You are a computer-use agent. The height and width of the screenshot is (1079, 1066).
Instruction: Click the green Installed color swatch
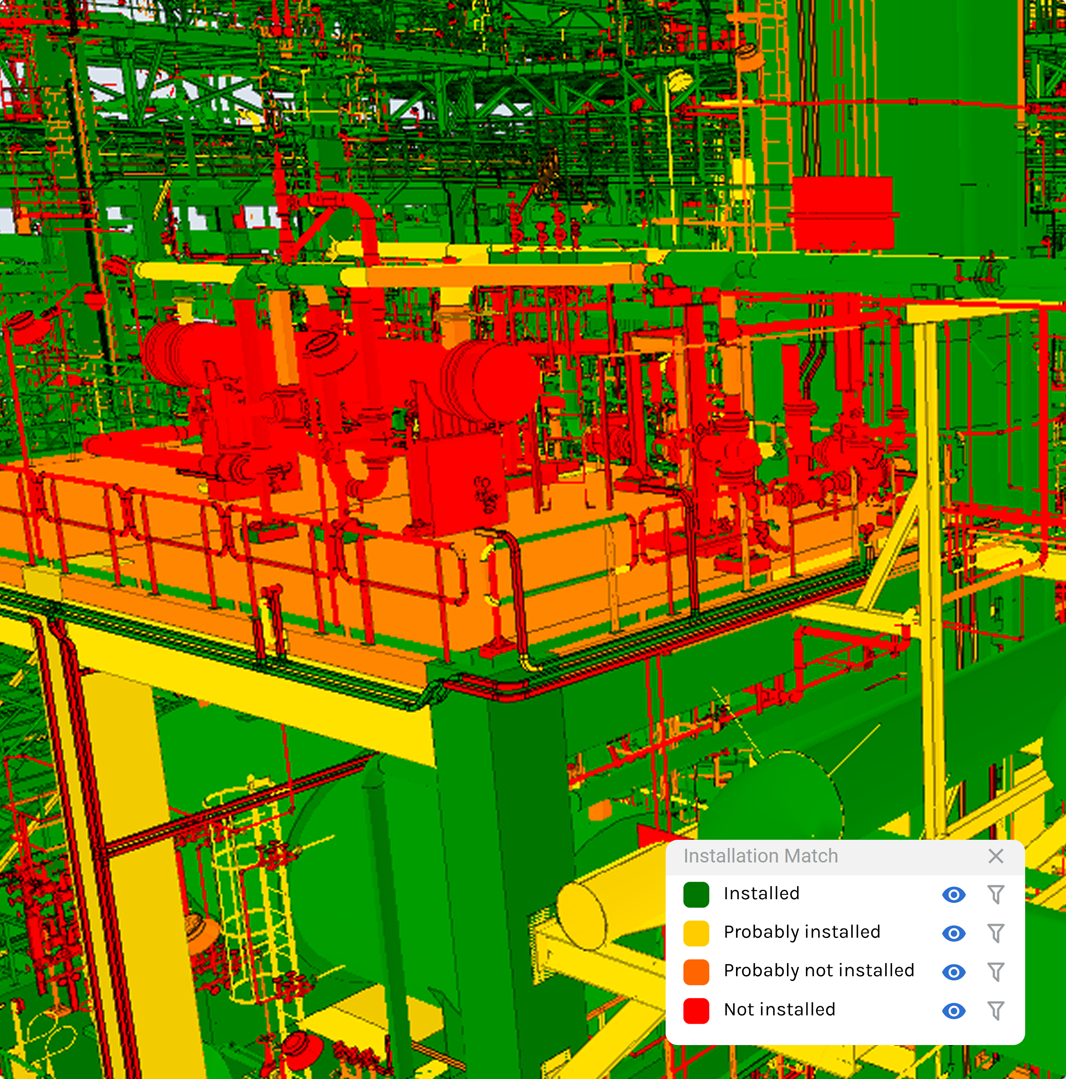pos(696,895)
